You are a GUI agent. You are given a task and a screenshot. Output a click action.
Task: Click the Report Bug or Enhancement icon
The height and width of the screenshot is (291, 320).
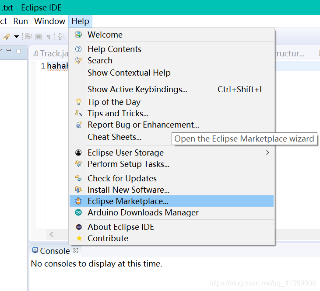[78, 125]
